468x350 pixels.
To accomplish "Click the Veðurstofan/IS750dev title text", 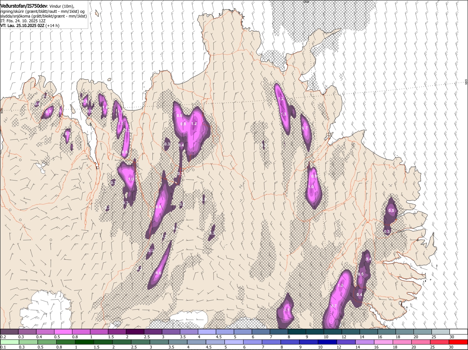I will point(24,6).
